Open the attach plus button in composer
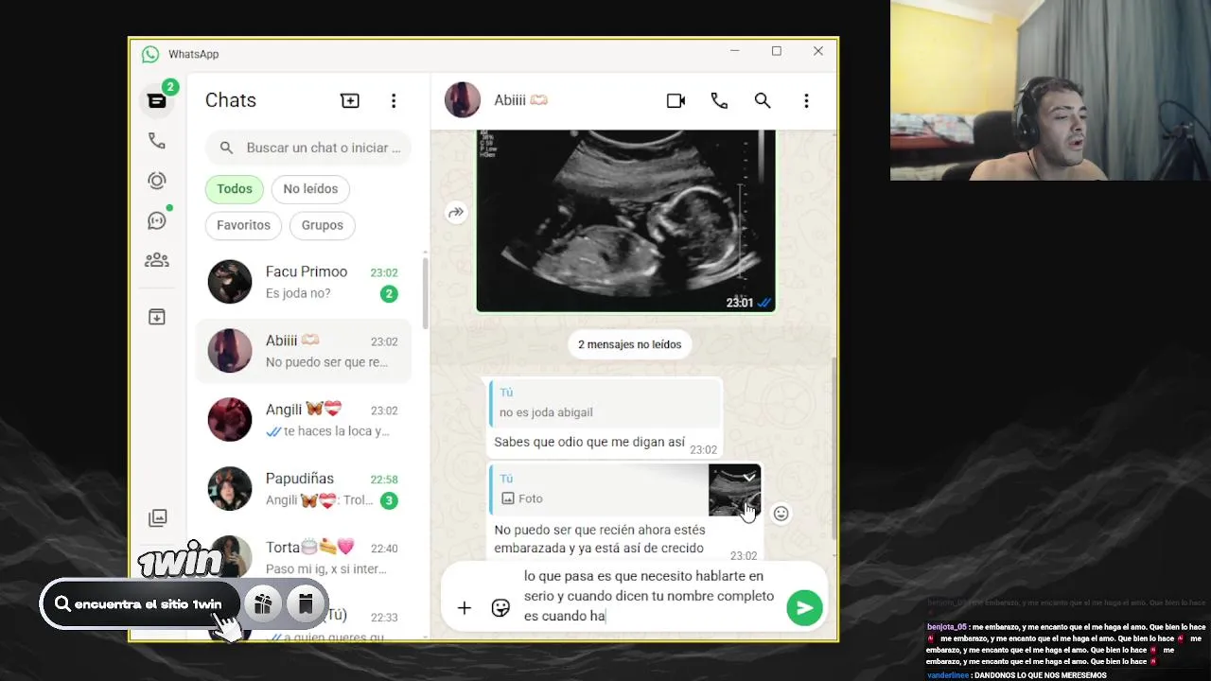 [x=464, y=608]
